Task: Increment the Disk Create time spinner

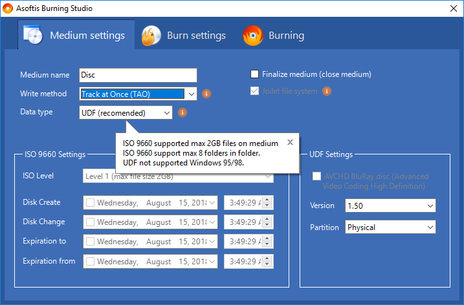Action: click(268, 200)
